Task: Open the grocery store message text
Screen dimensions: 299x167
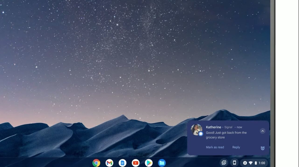Action: coord(226,135)
